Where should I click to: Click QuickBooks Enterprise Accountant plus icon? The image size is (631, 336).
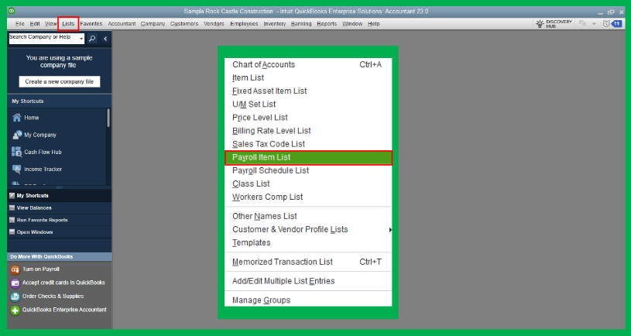[x=15, y=310]
